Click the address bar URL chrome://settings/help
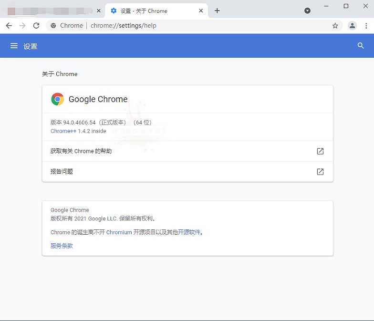Viewport: 374px width, 321px height. pyautogui.click(x=123, y=26)
